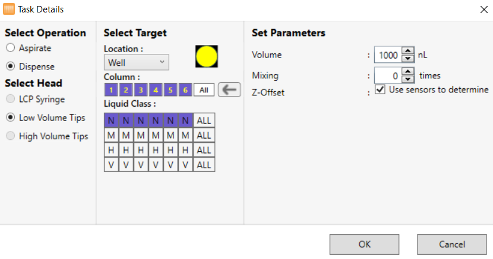The width and height of the screenshot is (493, 259).
Task: Choose the Low Volume Tips head
Action: coord(10,117)
